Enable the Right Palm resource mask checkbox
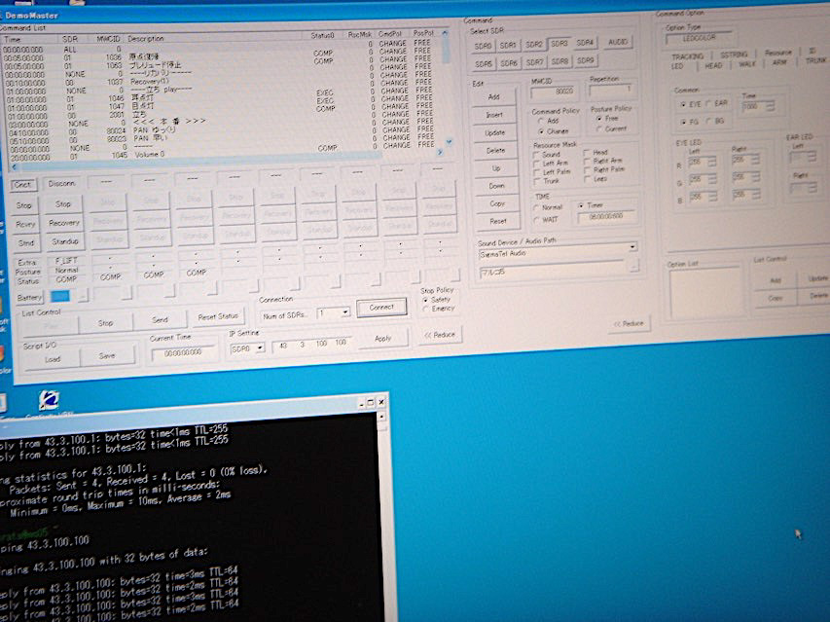This screenshot has height=622, width=830. pyautogui.click(x=604, y=170)
